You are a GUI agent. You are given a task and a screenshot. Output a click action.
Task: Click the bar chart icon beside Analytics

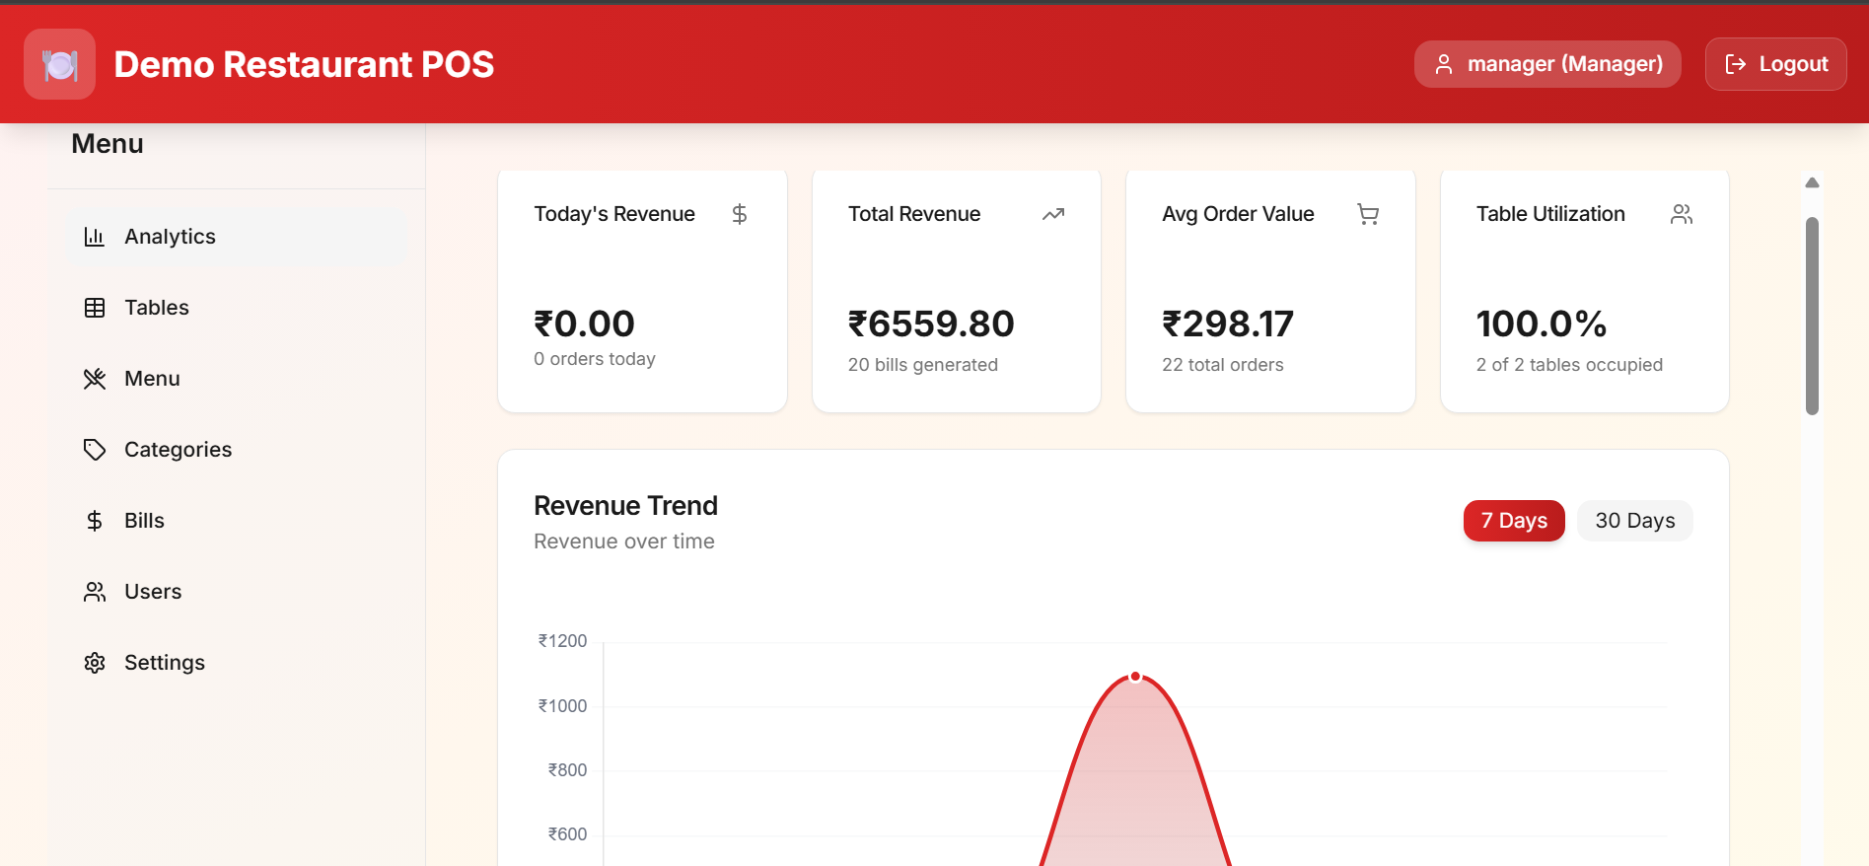(95, 237)
